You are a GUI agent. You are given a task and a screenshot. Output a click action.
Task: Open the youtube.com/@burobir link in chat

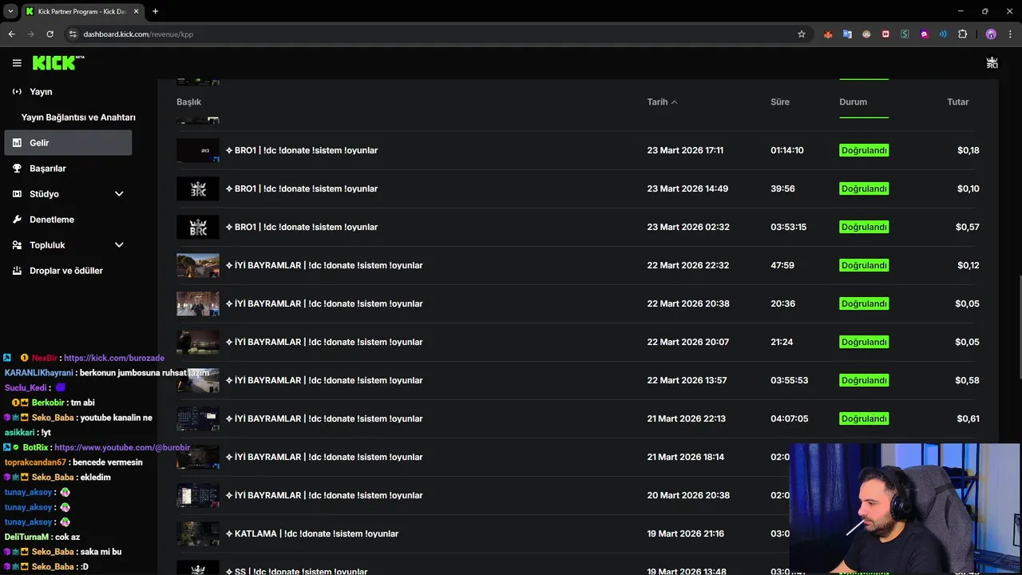(122, 447)
